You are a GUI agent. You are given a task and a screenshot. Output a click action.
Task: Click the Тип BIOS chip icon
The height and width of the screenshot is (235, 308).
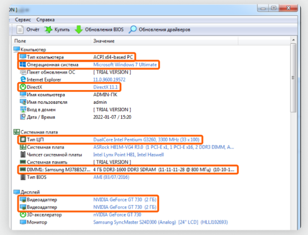tap(23, 177)
